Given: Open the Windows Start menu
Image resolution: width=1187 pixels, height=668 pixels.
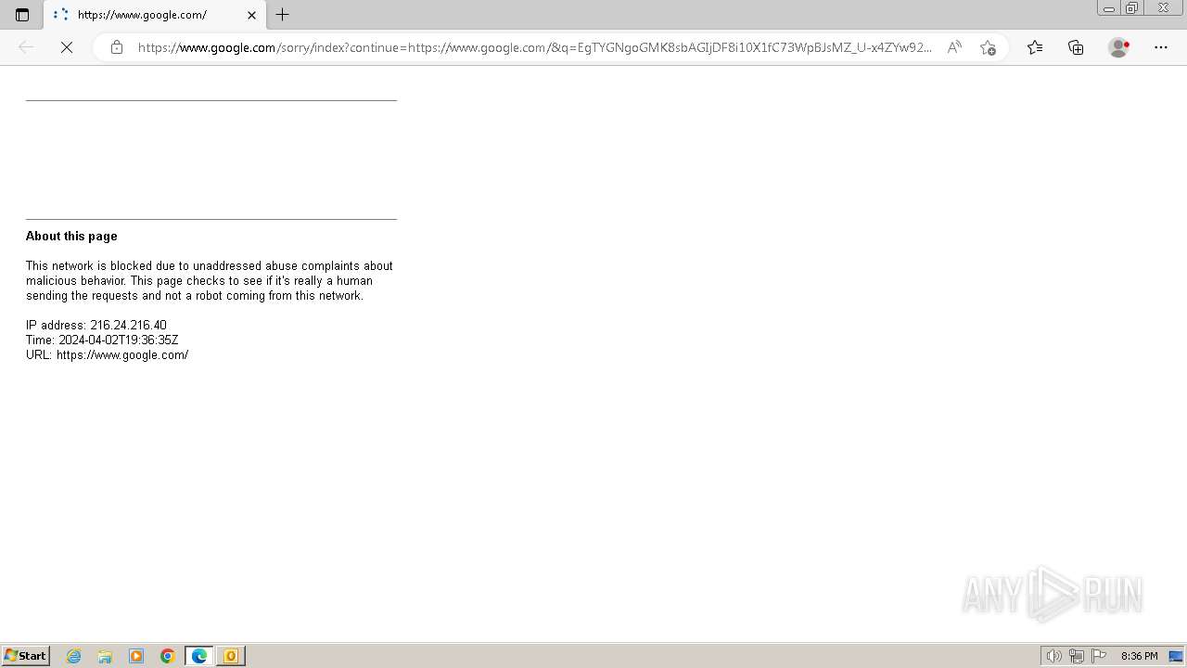Looking at the screenshot, I should coord(26,656).
